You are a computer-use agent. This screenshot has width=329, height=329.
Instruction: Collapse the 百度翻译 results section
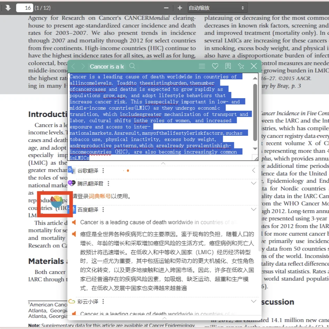pyautogui.click(x=254, y=209)
